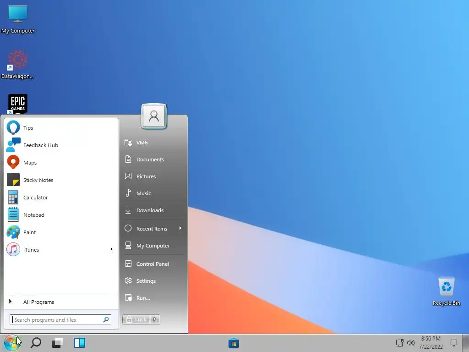Image resolution: width=469 pixels, height=352 pixels.
Task: Open Tips app icon in Start menu
Action: 13,127
